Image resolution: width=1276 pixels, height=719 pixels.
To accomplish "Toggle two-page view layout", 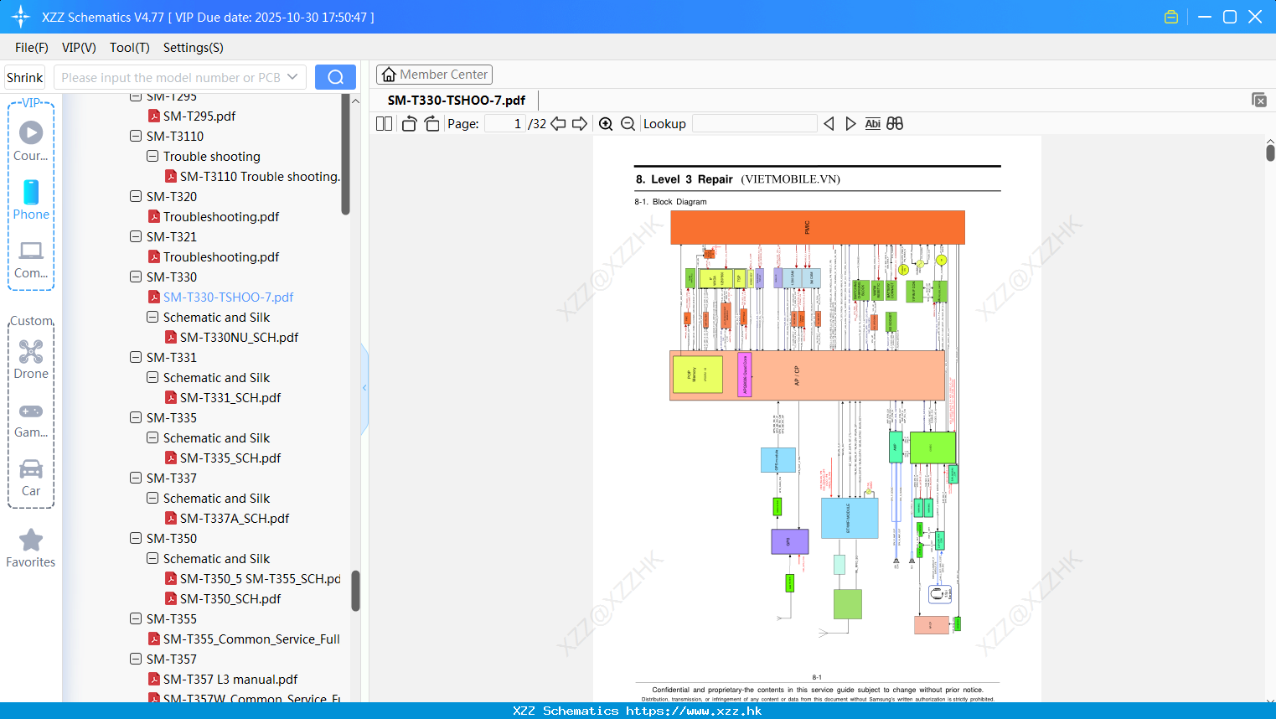I will 384,123.
